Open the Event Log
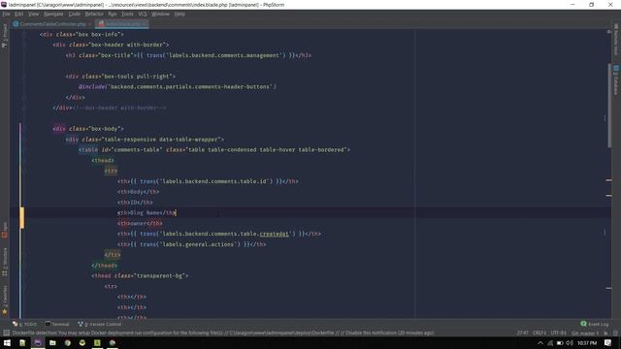 (x=595, y=324)
